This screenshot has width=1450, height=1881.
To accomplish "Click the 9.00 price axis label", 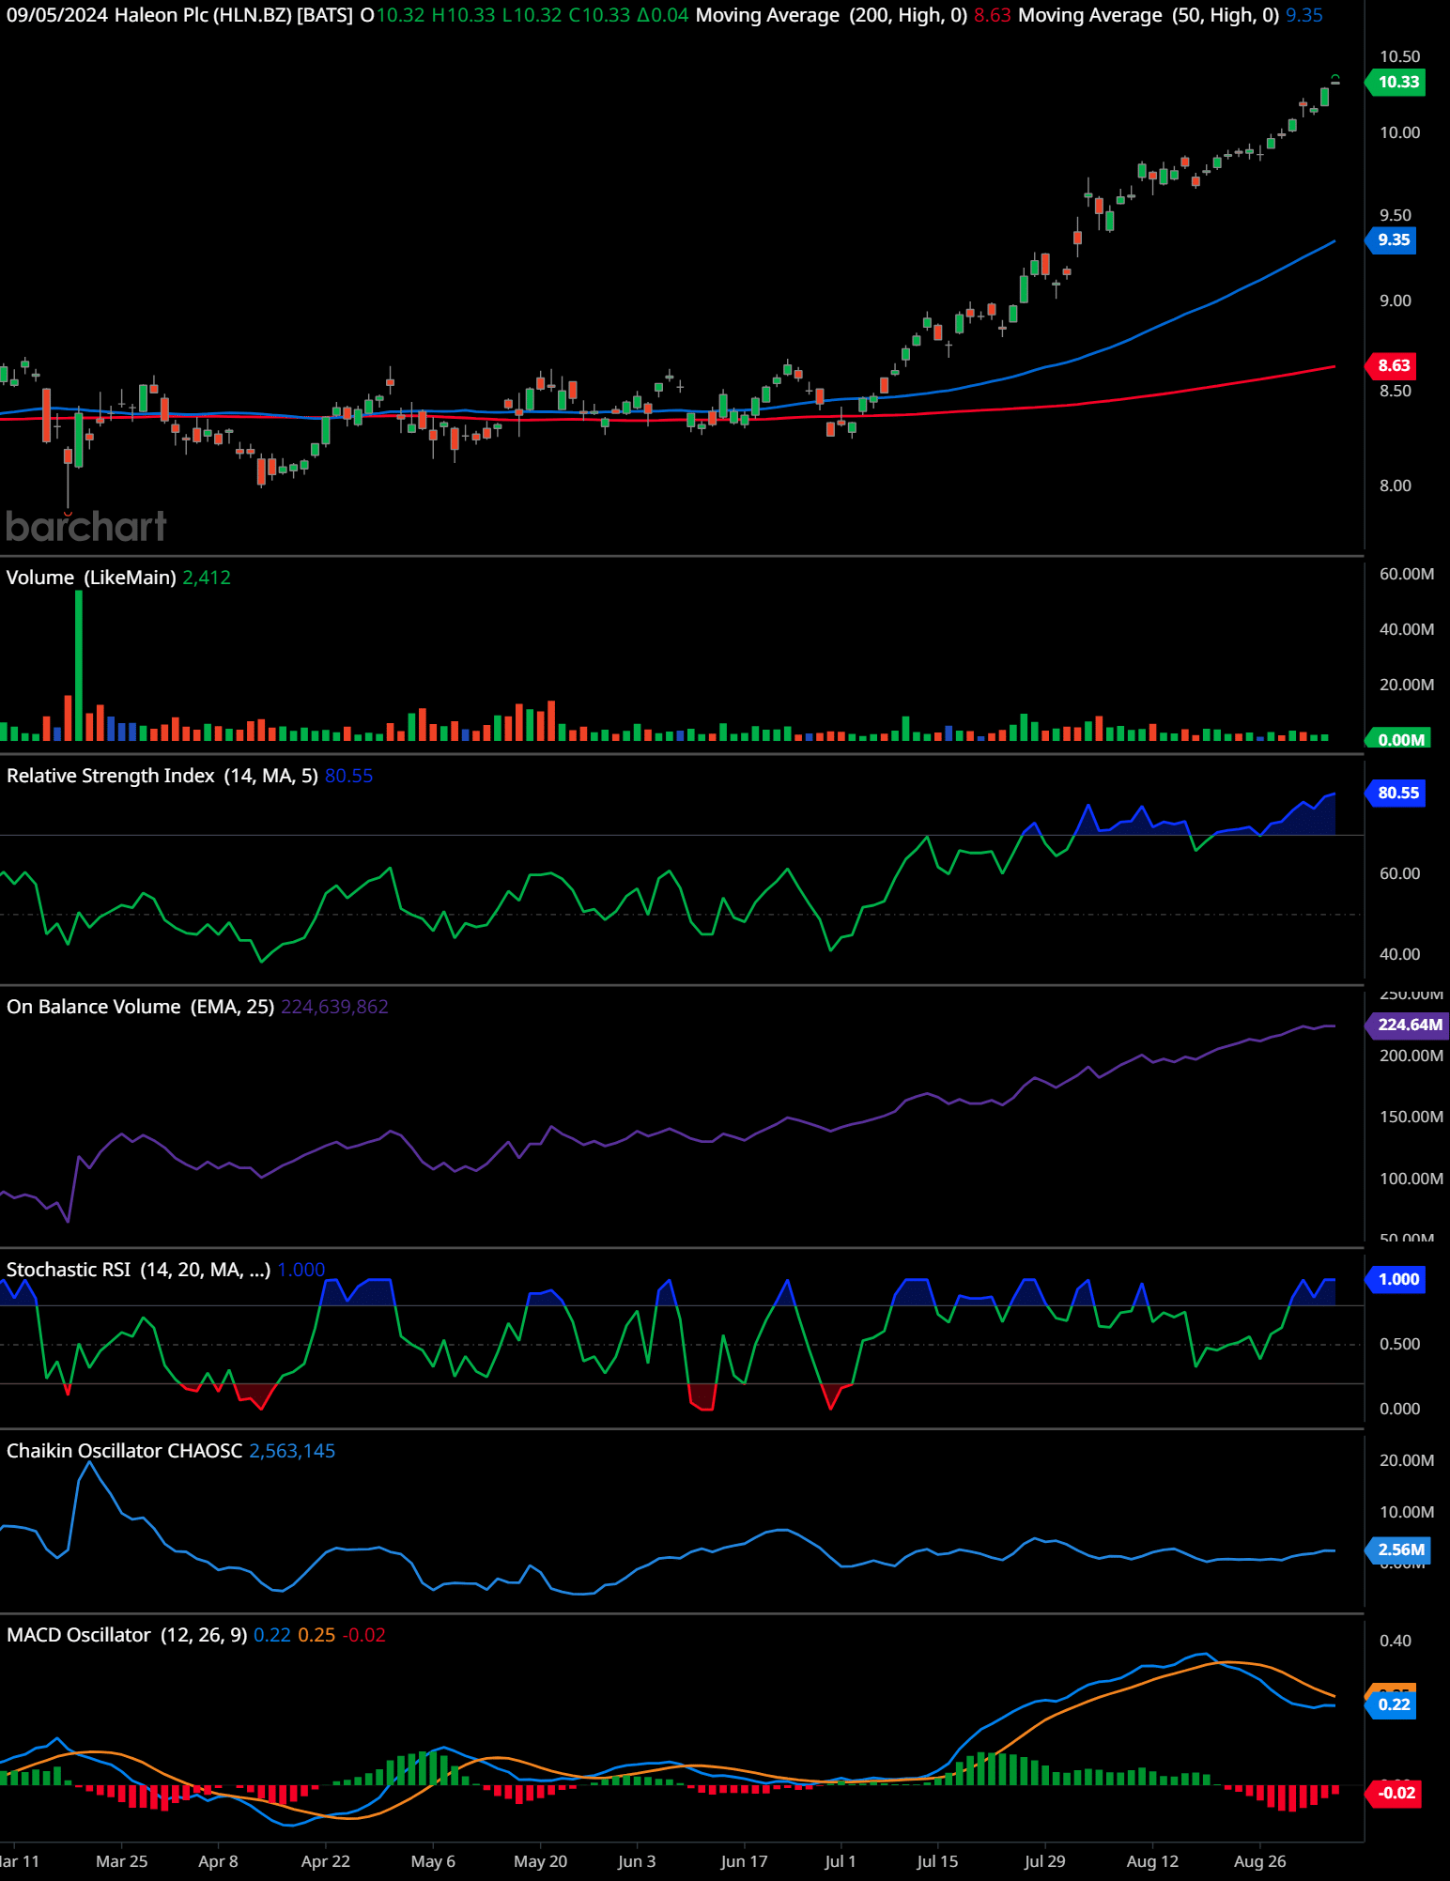I will coord(1395,301).
